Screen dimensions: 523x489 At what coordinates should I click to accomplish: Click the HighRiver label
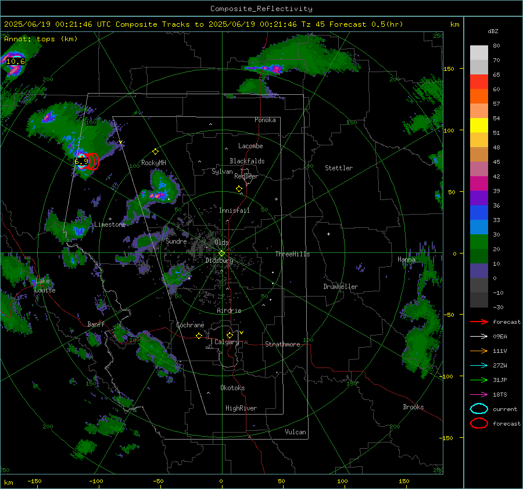(241, 408)
